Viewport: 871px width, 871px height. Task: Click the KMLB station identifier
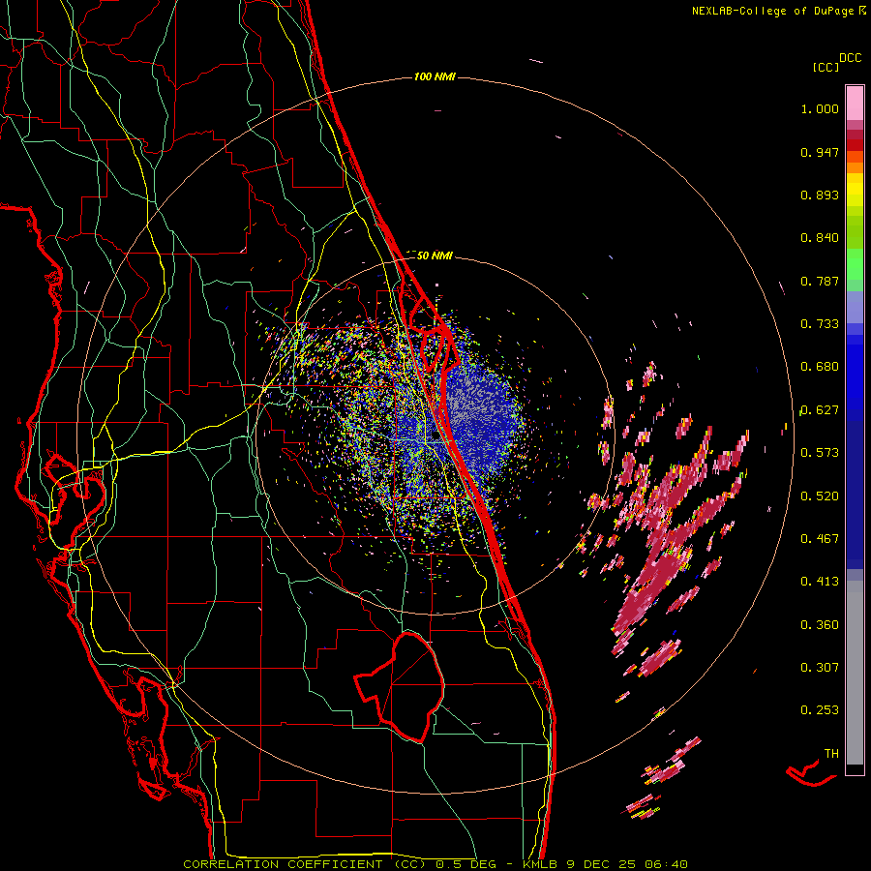point(541,864)
